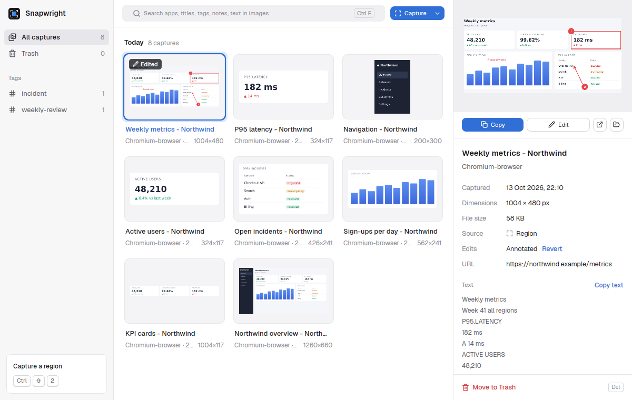Image resolution: width=632 pixels, height=400 pixels.
Task: Select the incident tag hash icon
Action: 12,94
